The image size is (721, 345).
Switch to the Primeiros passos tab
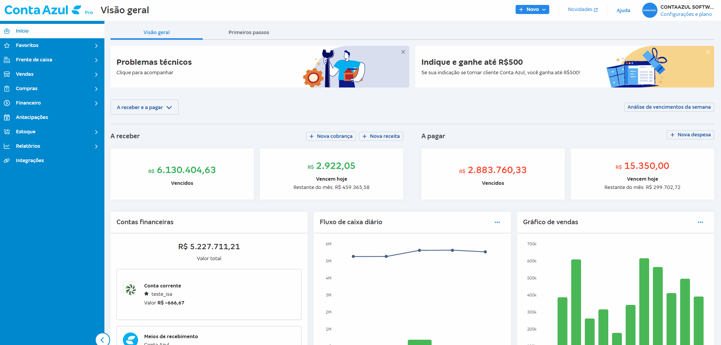pyautogui.click(x=248, y=32)
